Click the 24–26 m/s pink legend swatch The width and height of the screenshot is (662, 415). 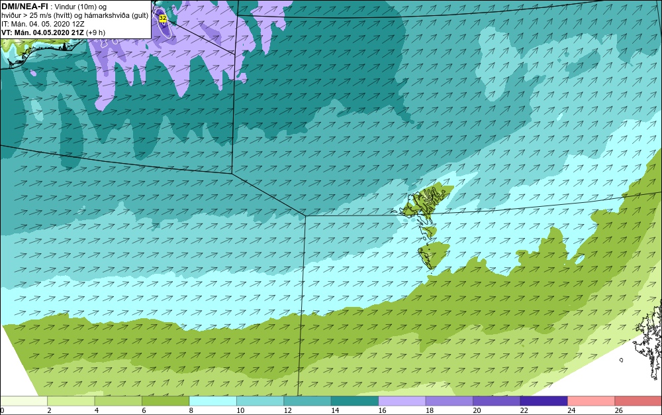(x=591, y=401)
